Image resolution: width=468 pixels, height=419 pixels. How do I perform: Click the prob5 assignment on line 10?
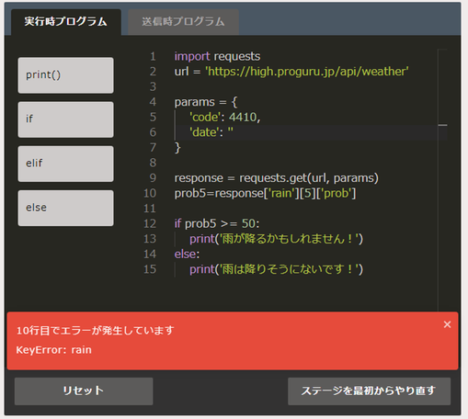tap(265, 193)
